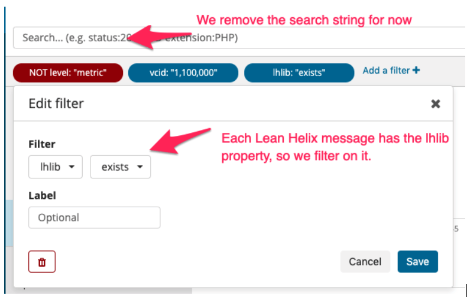Click the bold Filter section label
This screenshot has height=297, width=467.
[x=42, y=144]
